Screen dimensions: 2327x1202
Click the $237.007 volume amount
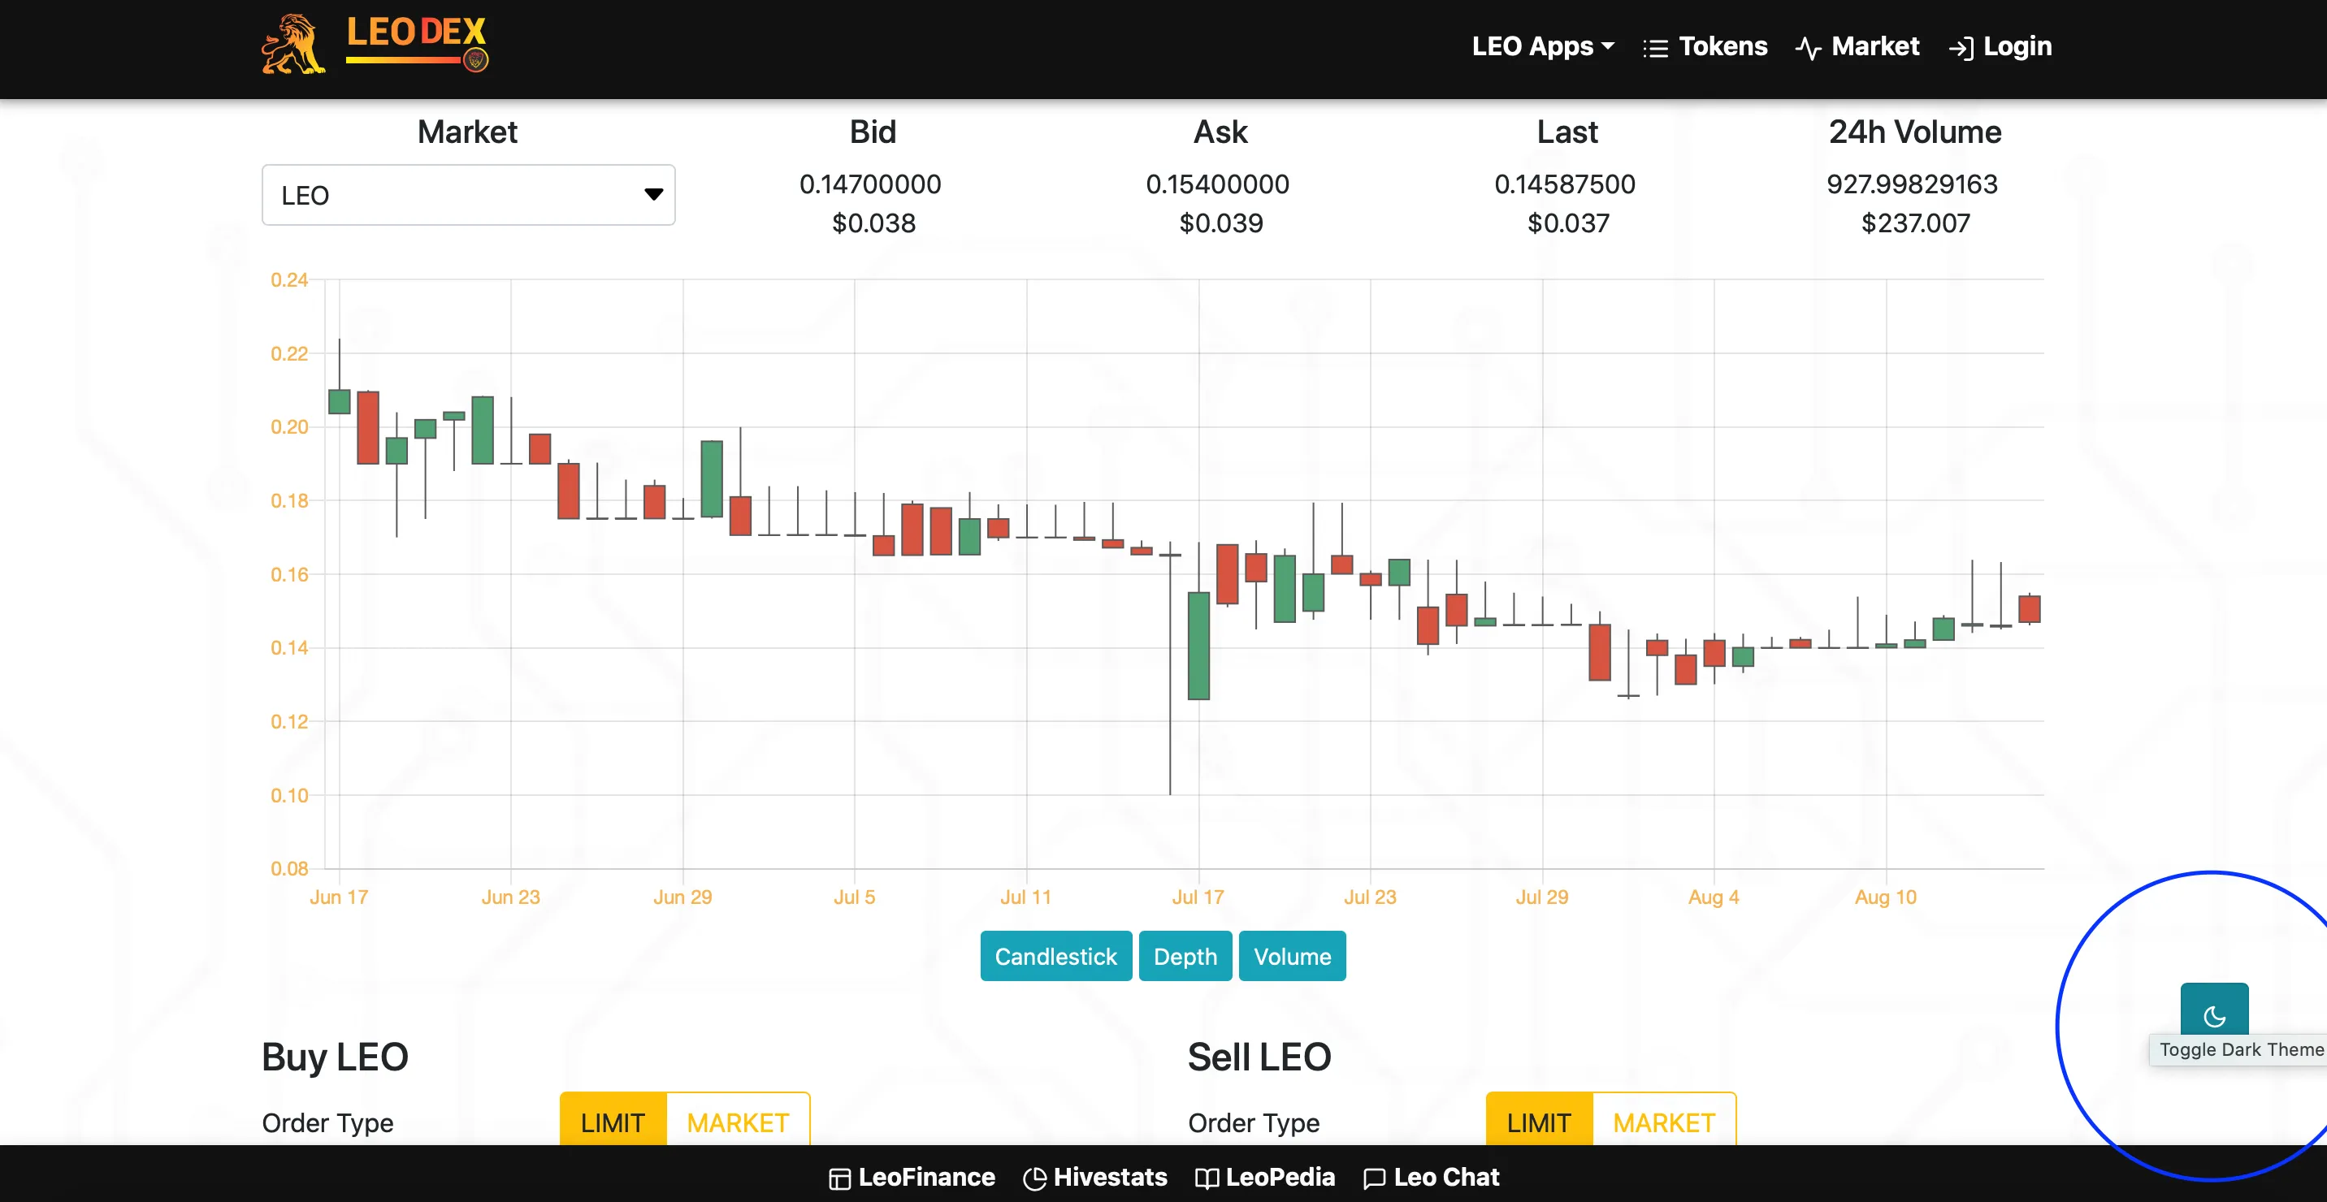(x=1916, y=223)
